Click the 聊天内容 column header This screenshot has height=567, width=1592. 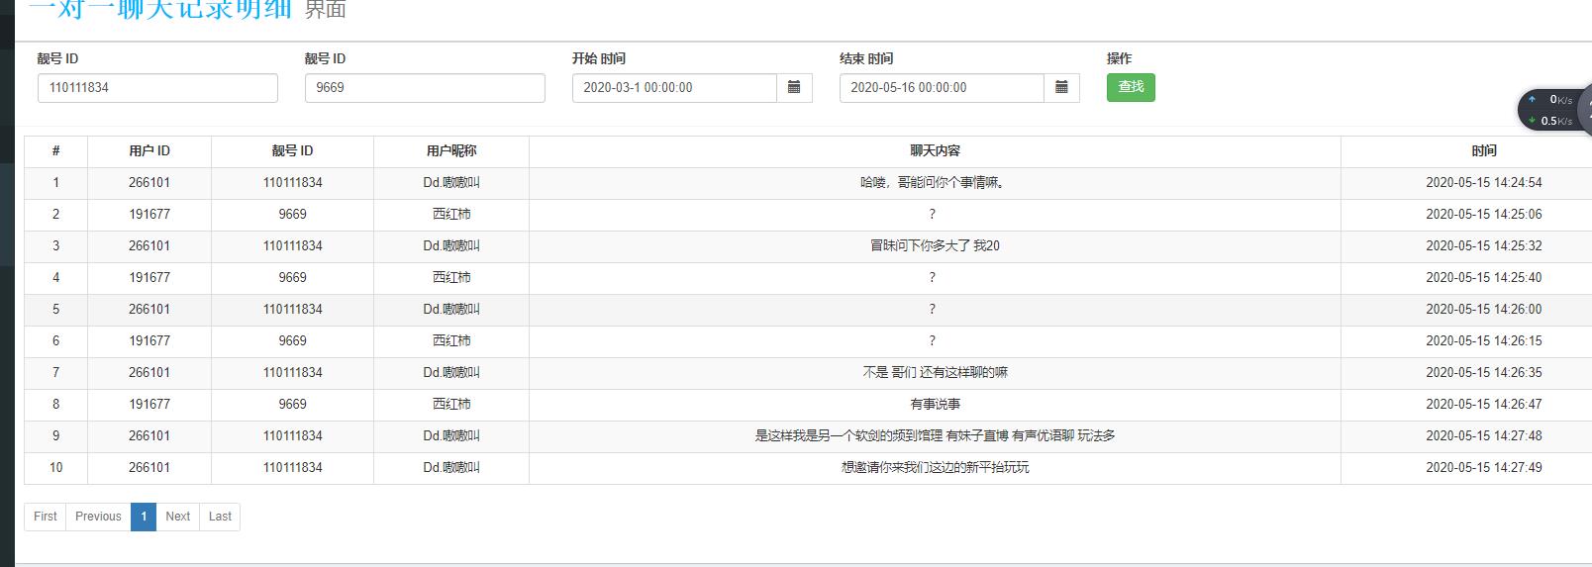click(935, 151)
